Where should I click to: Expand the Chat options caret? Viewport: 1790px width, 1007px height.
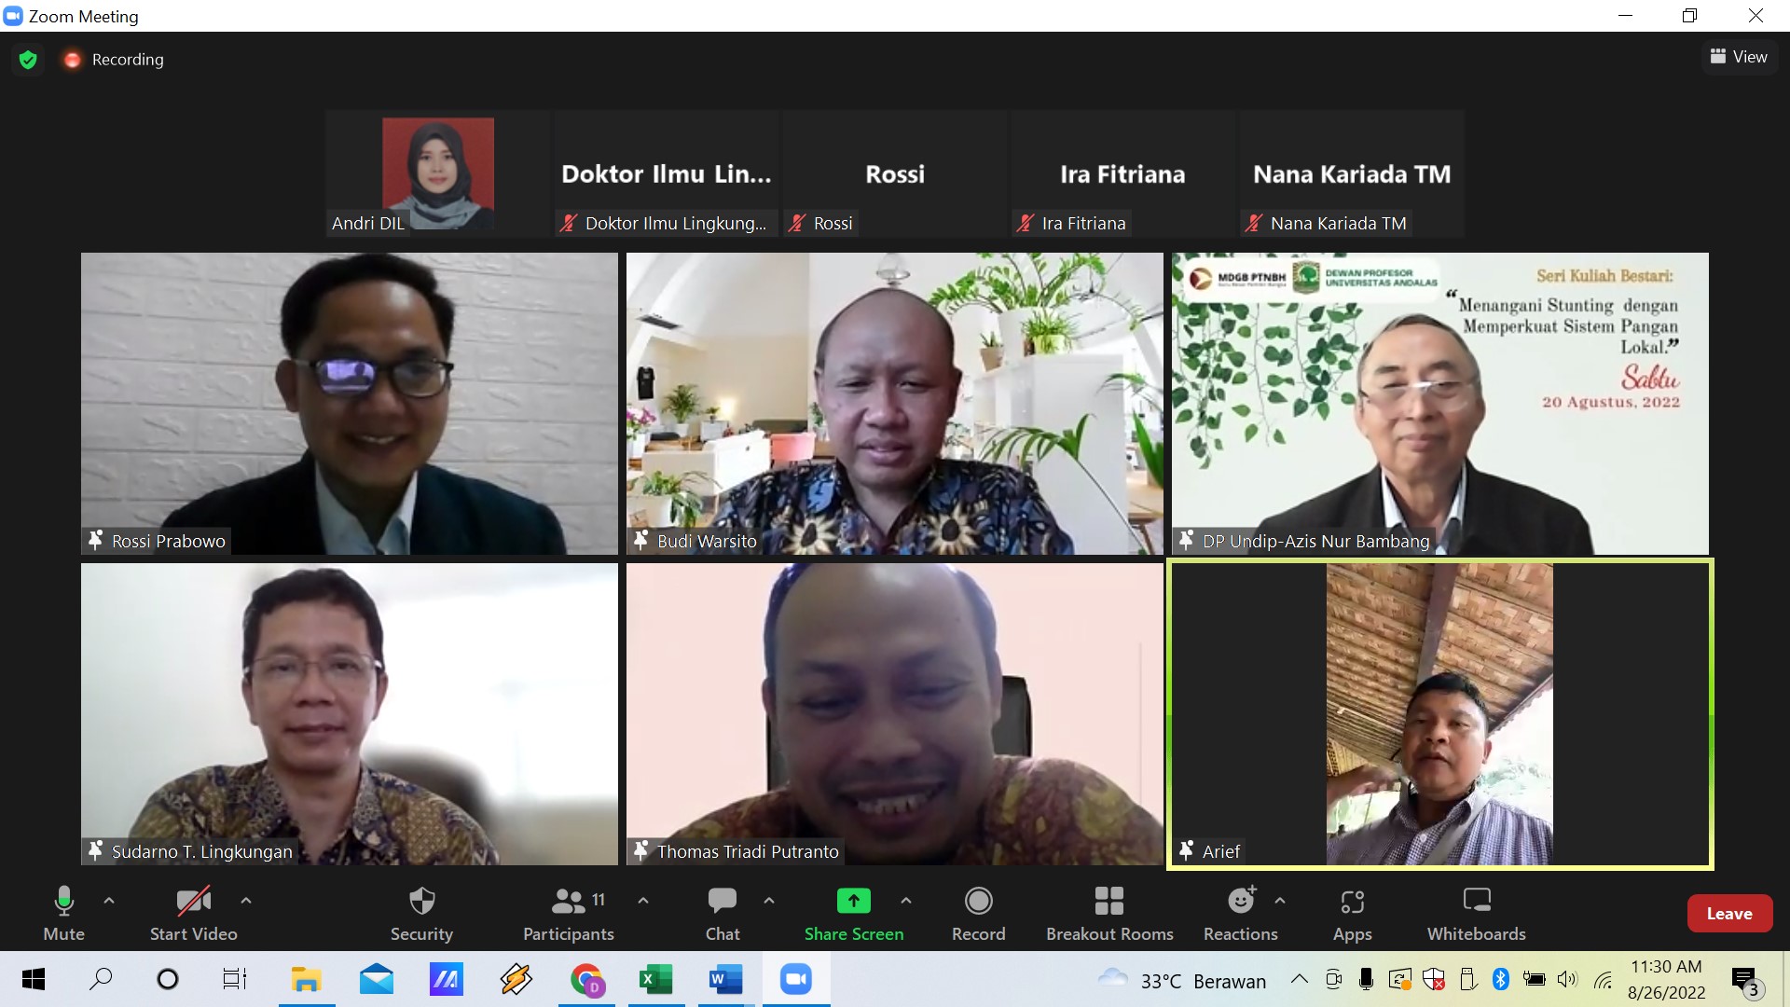[769, 901]
